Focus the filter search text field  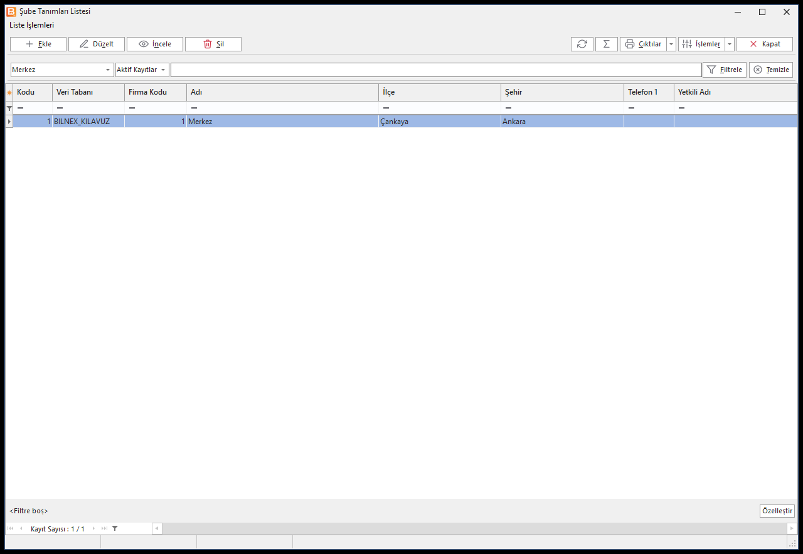436,70
